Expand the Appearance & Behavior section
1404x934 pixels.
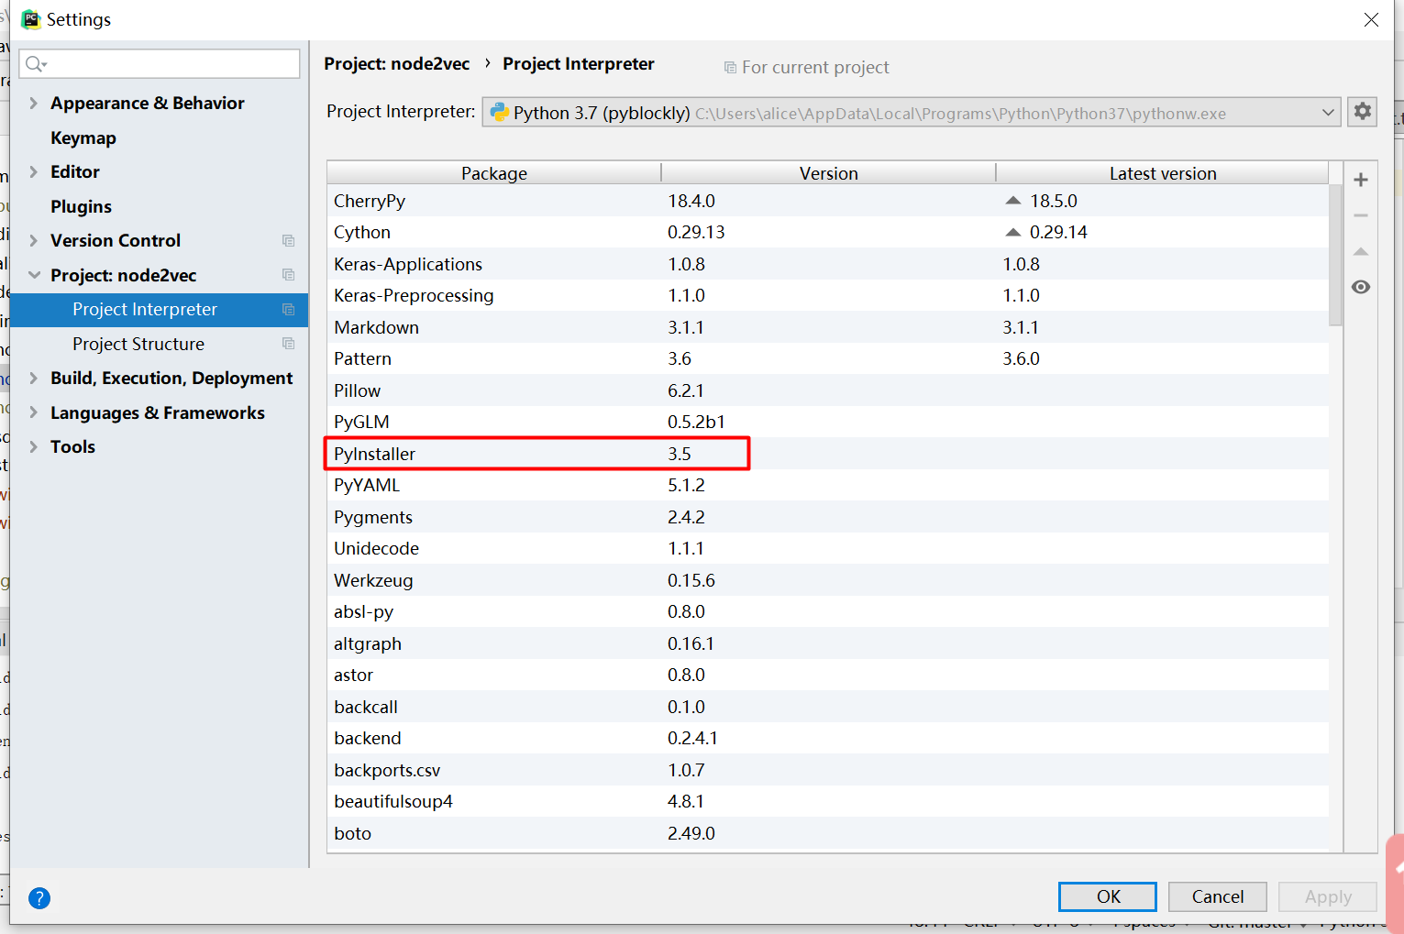click(33, 103)
